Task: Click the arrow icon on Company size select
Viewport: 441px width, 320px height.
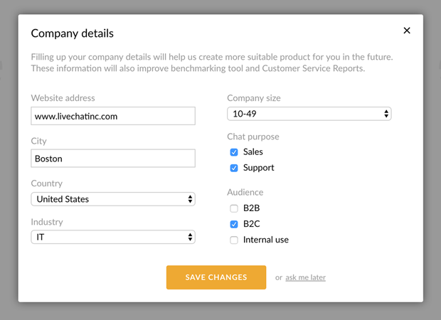Action: (386, 114)
